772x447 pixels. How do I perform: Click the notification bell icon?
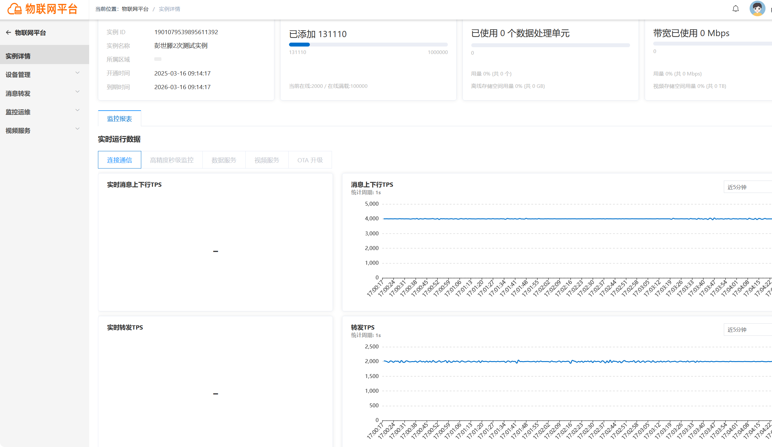(736, 9)
